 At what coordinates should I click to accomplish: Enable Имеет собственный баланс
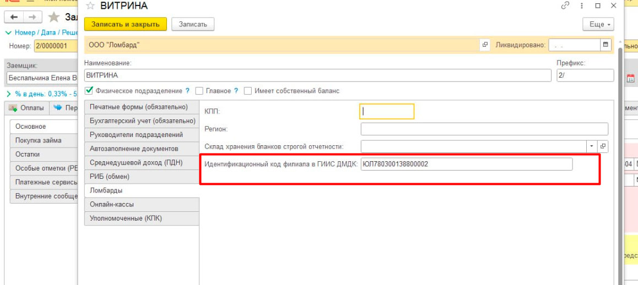pyautogui.click(x=247, y=91)
